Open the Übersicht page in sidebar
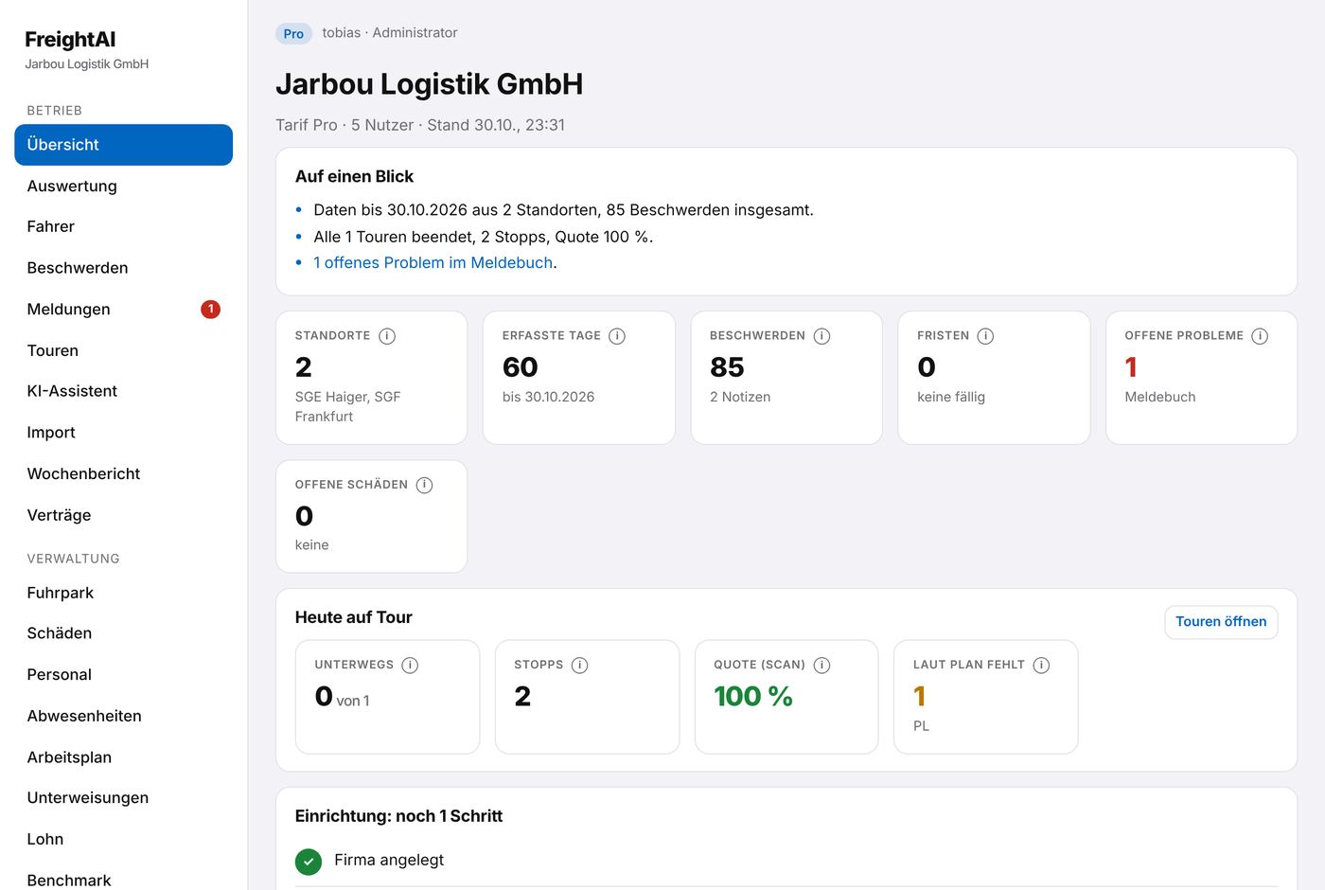The image size is (1325, 890). [124, 145]
